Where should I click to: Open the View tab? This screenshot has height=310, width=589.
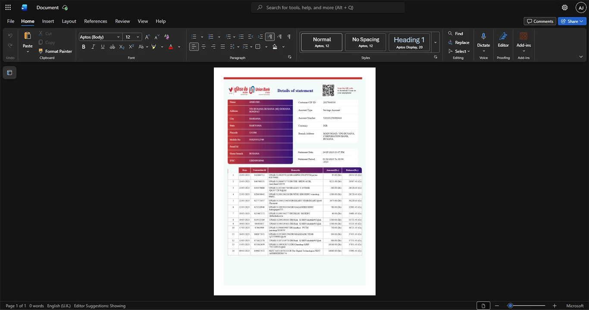pyautogui.click(x=143, y=21)
